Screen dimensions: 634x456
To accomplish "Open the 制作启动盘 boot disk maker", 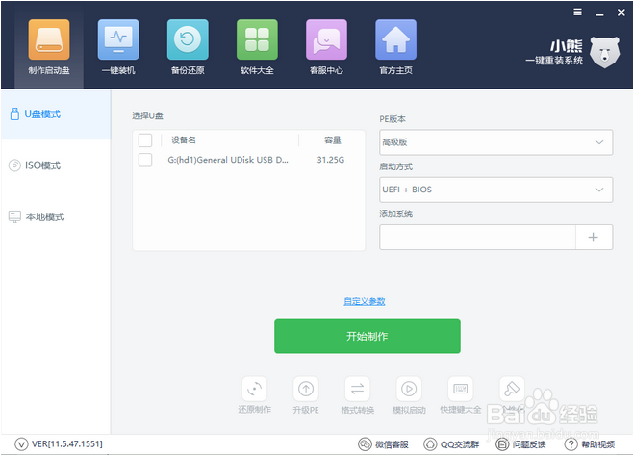I will pos(49,47).
